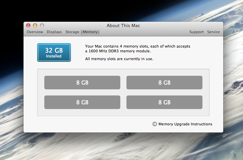Click the "Your Mac contains 4 memory slots" line

tap(138, 46)
